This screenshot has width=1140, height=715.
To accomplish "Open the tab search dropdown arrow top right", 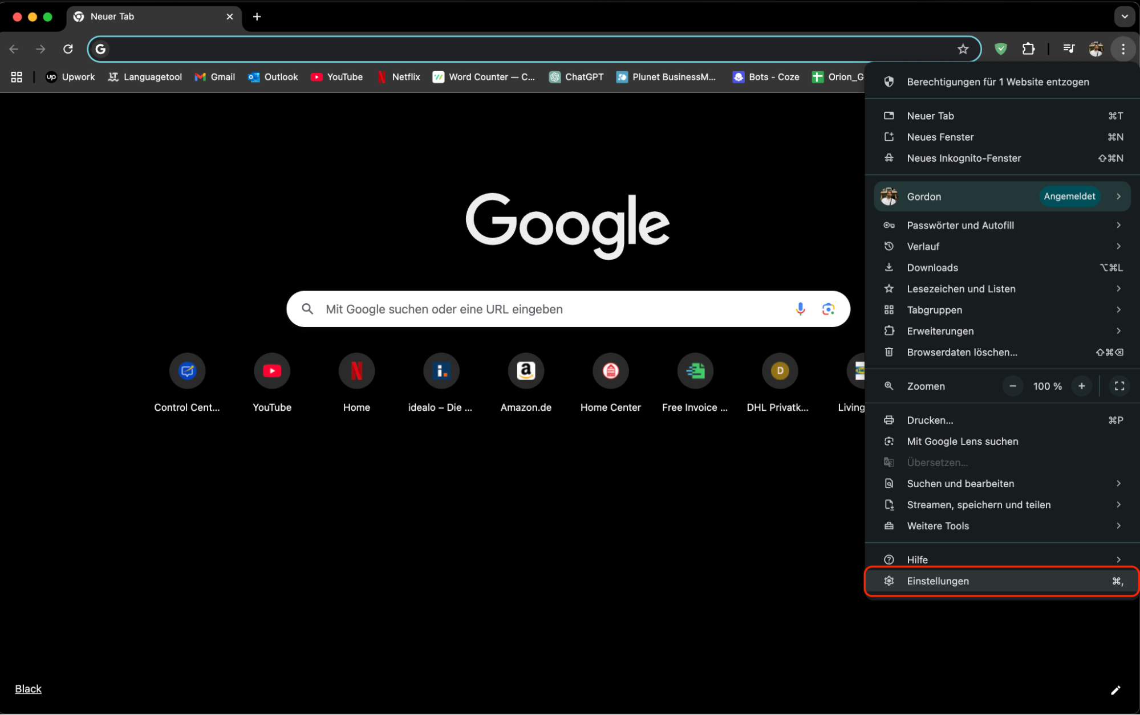I will (x=1124, y=17).
